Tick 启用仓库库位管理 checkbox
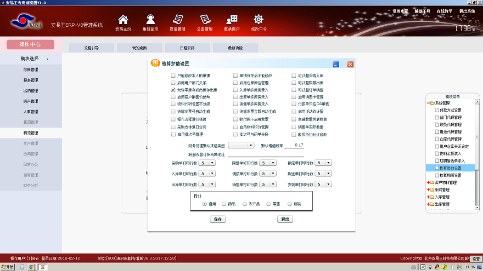 235,83
